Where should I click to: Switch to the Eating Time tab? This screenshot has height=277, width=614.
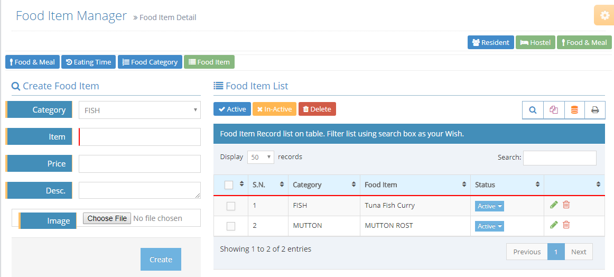[x=88, y=62]
